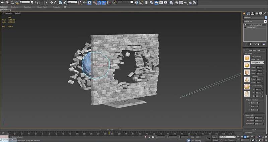Click the Box Height input field
The image size is (268, 142).
click(x=258, y=118)
